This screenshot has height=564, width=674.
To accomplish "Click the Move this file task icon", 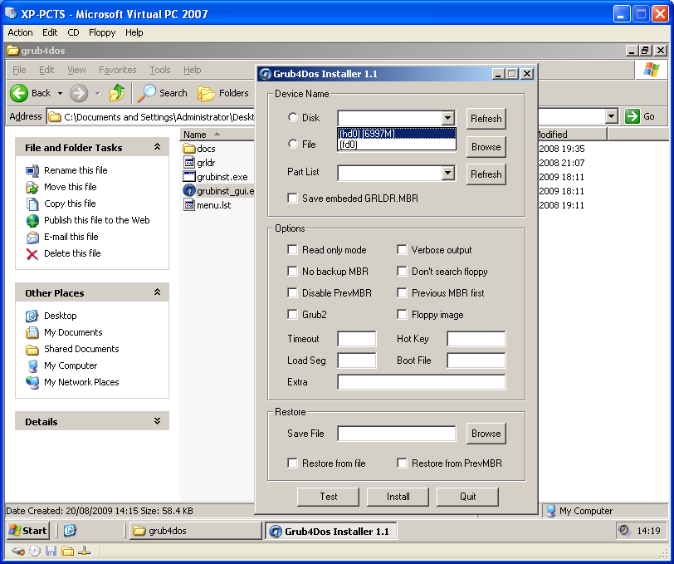I will (x=32, y=187).
